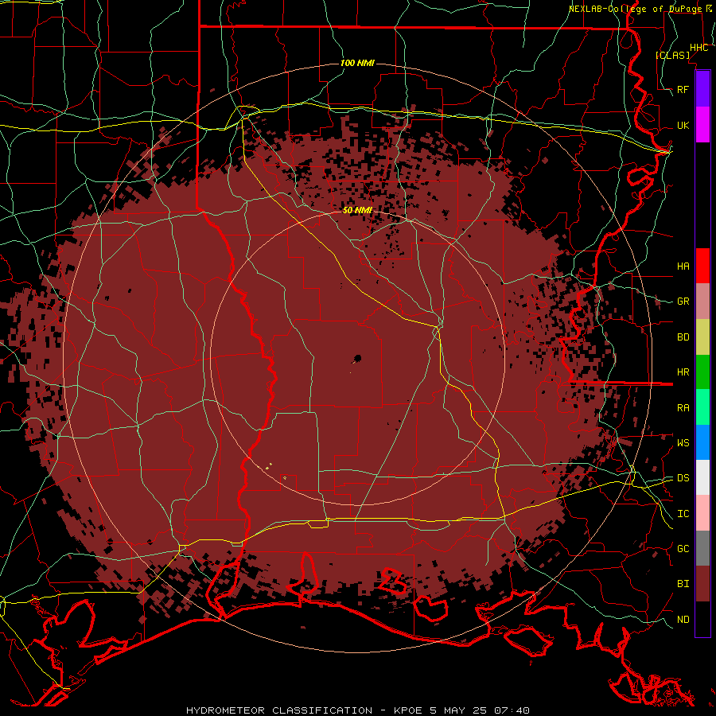Image resolution: width=716 pixels, height=716 pixels.
Task: Click the HYDROMETEOR CLASSIFICATION caption text
Action: 279,710
